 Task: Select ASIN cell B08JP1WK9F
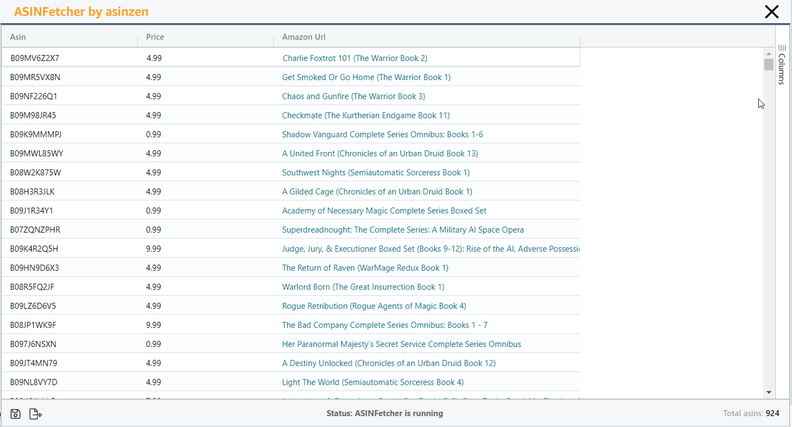(x=33, y=325)
